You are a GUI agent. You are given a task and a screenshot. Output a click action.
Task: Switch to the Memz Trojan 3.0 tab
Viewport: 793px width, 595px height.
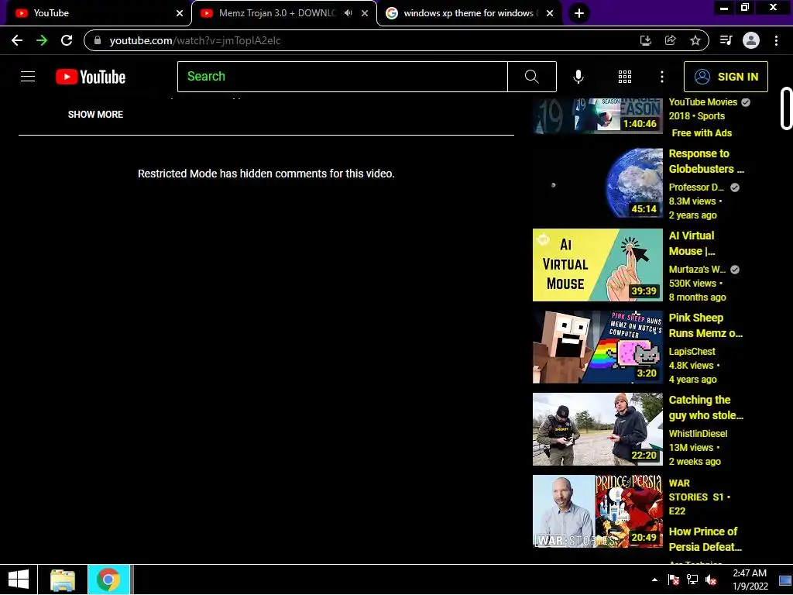tap(283, 13)
